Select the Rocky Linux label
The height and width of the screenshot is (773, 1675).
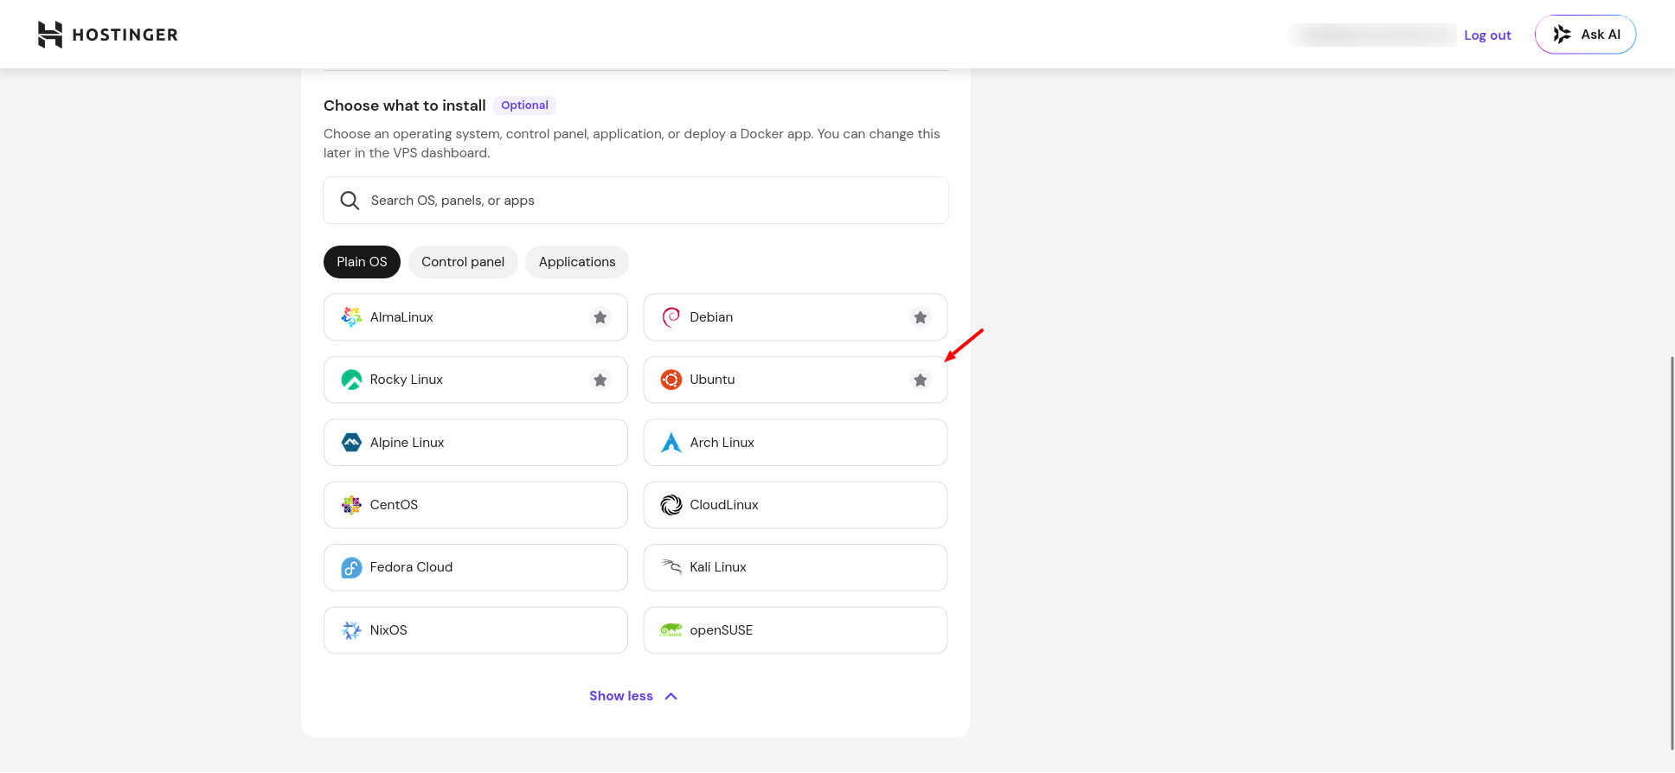pos(407,380)
